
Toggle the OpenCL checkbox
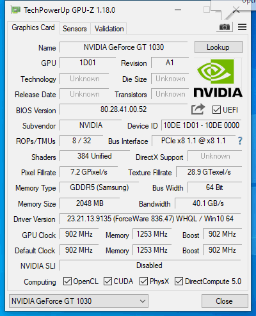coord(67,281)
